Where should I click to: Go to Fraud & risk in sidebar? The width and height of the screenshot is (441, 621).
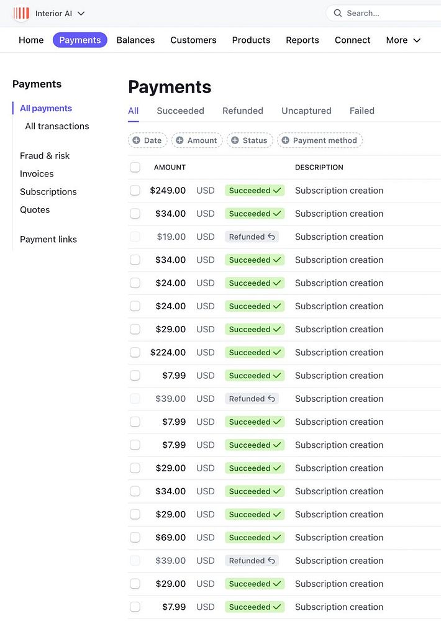[45, 156]
